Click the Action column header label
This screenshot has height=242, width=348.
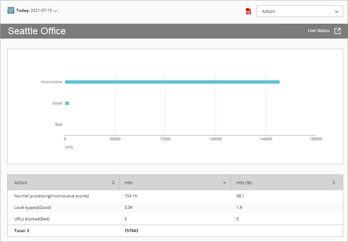(x=21, y=182)
